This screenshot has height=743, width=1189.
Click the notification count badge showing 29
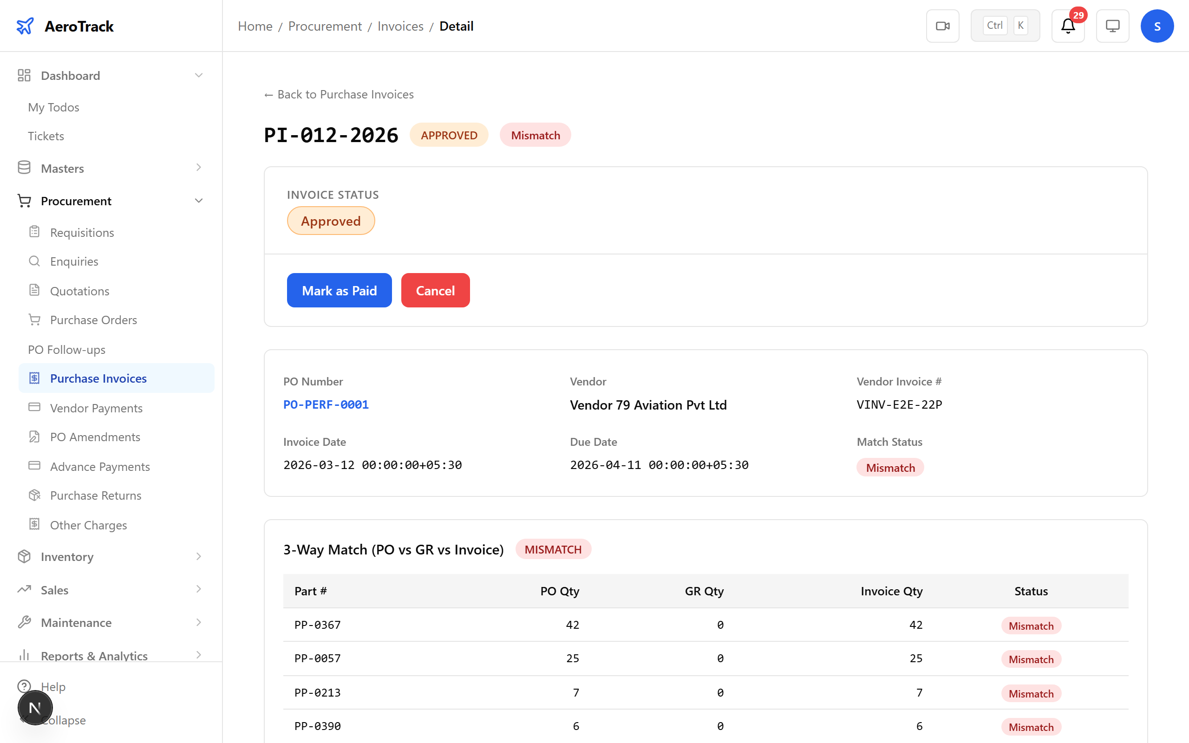pyautogui.click(x=1079, y=15)
